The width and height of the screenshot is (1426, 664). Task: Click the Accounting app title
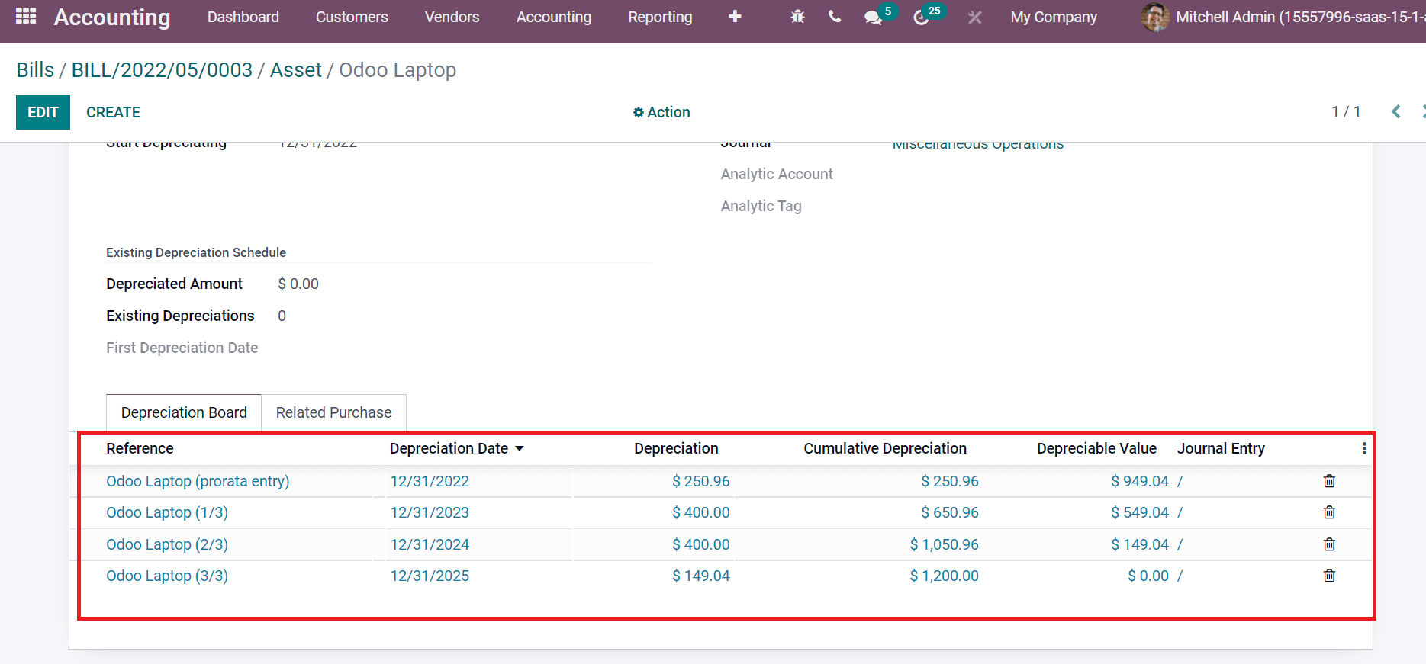point(112,17)
